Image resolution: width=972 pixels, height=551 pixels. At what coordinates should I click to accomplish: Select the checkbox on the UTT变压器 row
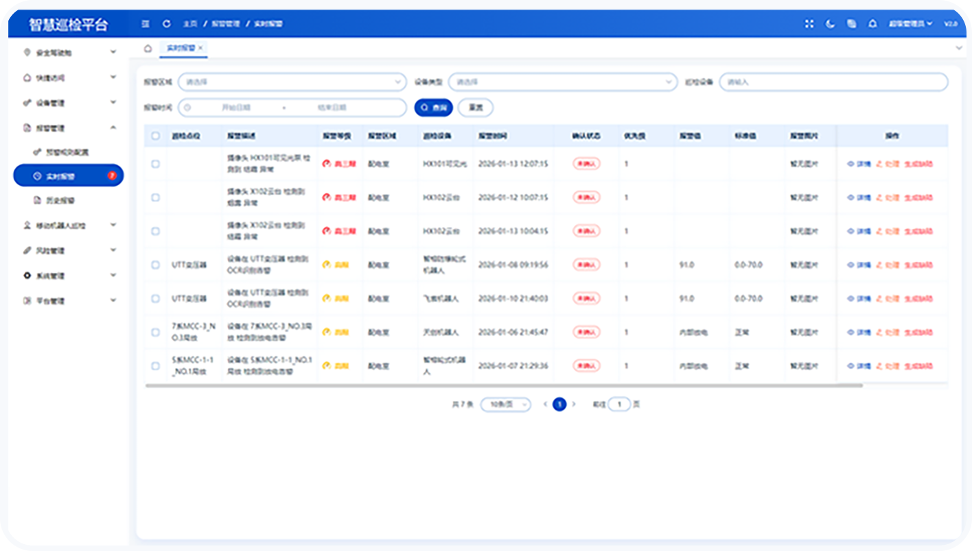(x=155, y=264)
